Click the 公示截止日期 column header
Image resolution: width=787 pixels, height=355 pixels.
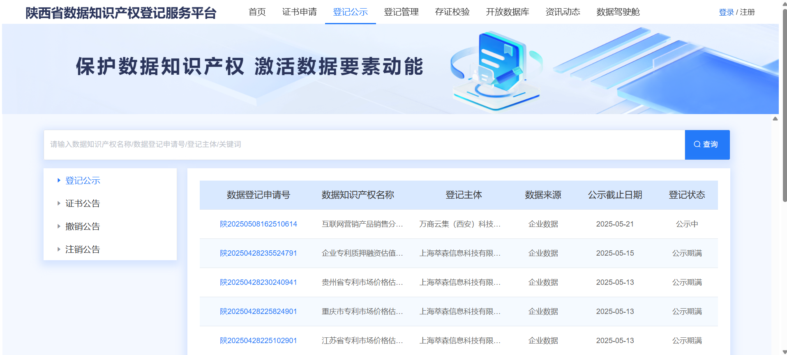(615, 195)
